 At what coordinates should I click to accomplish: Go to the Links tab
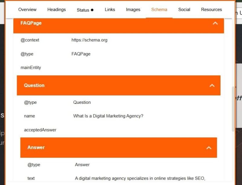(110, 10)
